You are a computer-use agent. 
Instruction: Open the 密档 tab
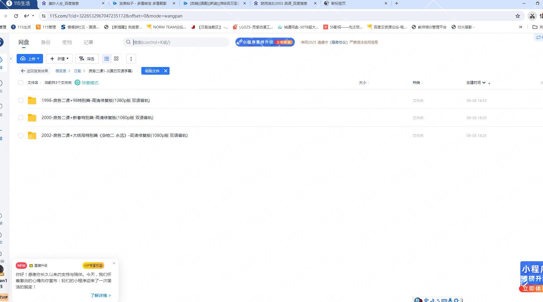pyautogui.click(x=67, y=42)
